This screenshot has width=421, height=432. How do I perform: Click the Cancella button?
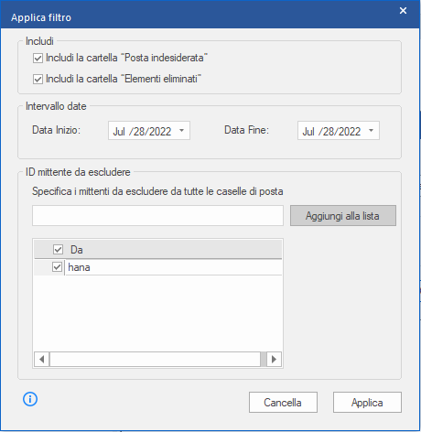(283, 403)
